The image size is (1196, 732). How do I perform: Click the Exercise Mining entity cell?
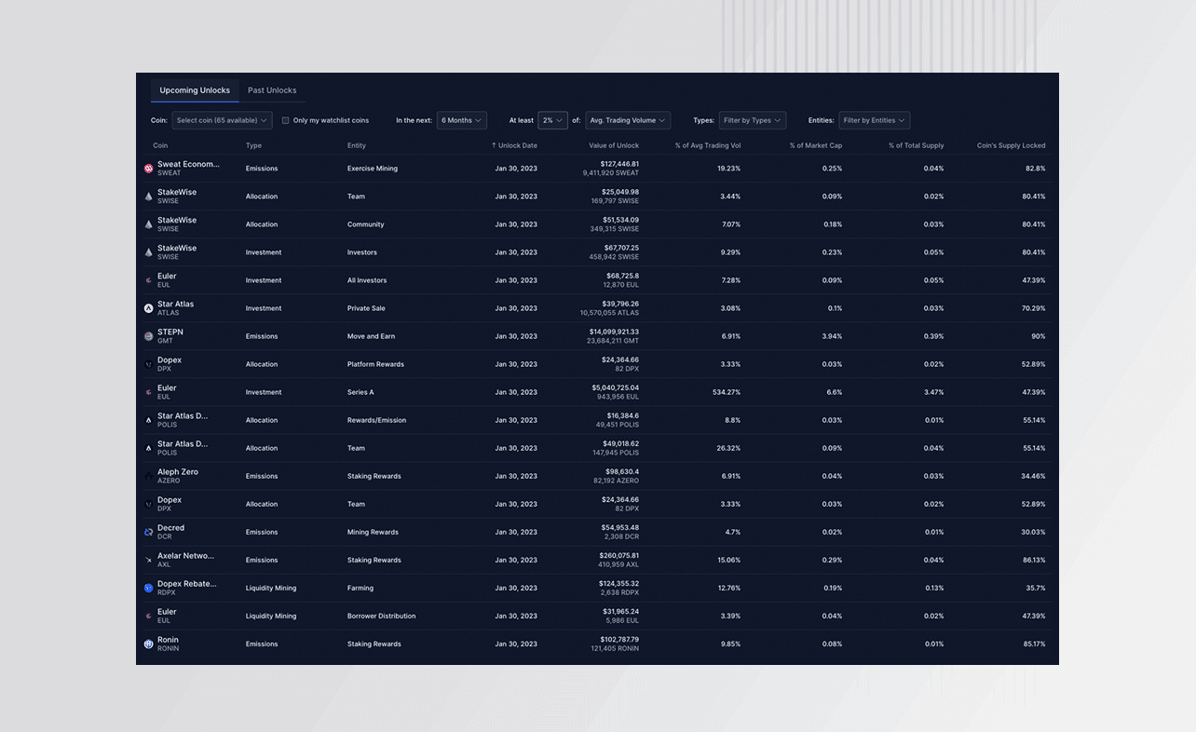click(x=373, y=169)
